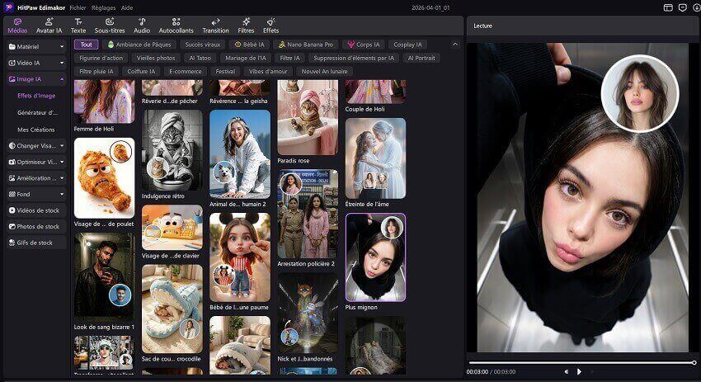Open the Autocollants stickers panel
The width and height of the screenshot is (701, 382).
176,25
